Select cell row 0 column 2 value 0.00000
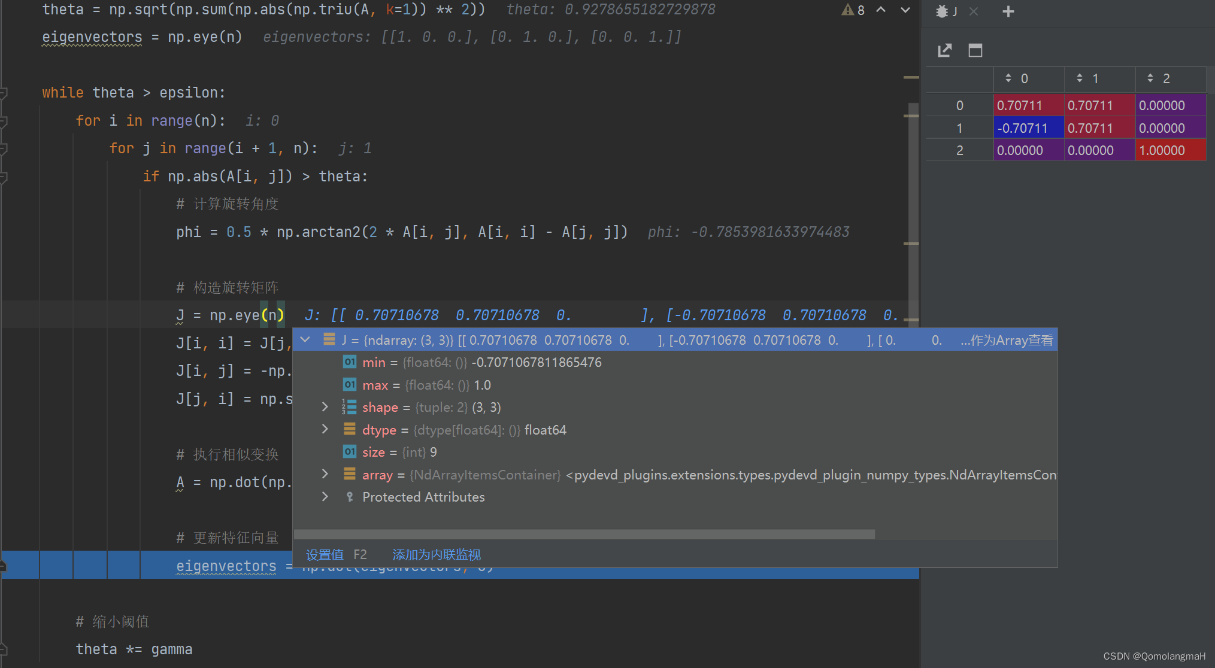1215x668 pixels. click(1170, 105)
